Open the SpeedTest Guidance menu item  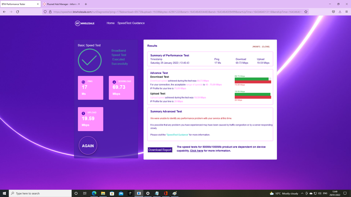(x=131, y=23)
